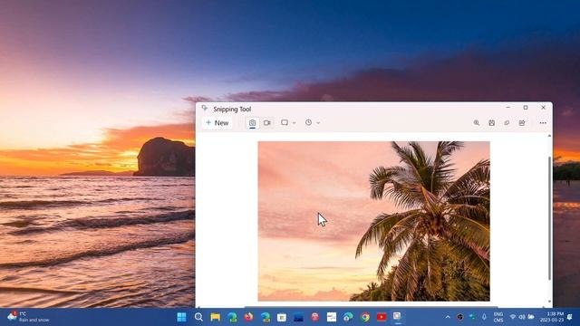
Task: Open the snipping mode rectangle dropdown
Action: coord(288,123)
